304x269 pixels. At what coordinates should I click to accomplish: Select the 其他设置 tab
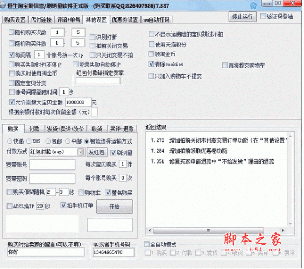(96, 19)
